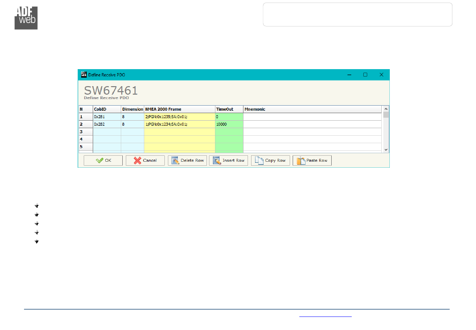Click Copy Row button
The image size is (476, 330).
[x=271, y=160]
